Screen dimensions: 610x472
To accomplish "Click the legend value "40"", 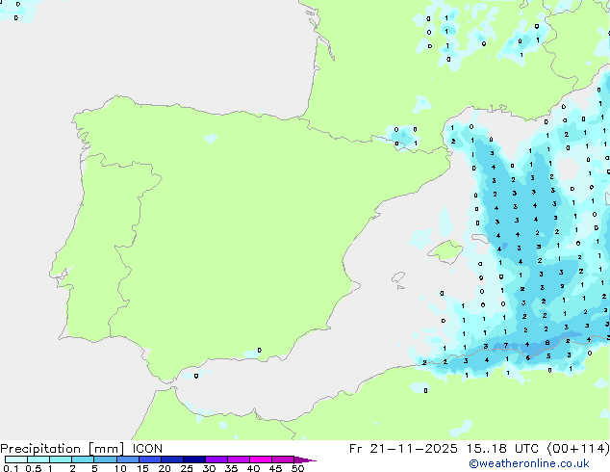I will point(253,468).
